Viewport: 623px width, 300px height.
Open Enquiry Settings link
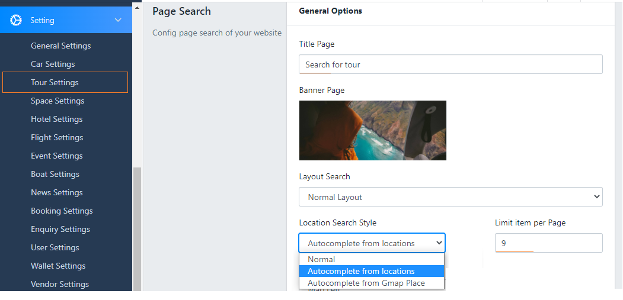click(60, 229)
